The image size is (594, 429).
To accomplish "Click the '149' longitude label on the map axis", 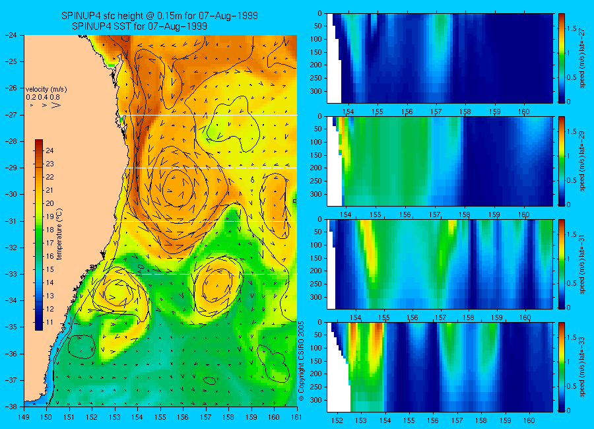I will pyautogui.click(x=24, y=418).
